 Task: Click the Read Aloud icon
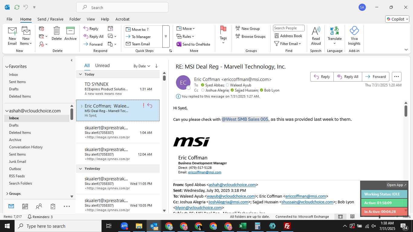click(x=316, y=31)
